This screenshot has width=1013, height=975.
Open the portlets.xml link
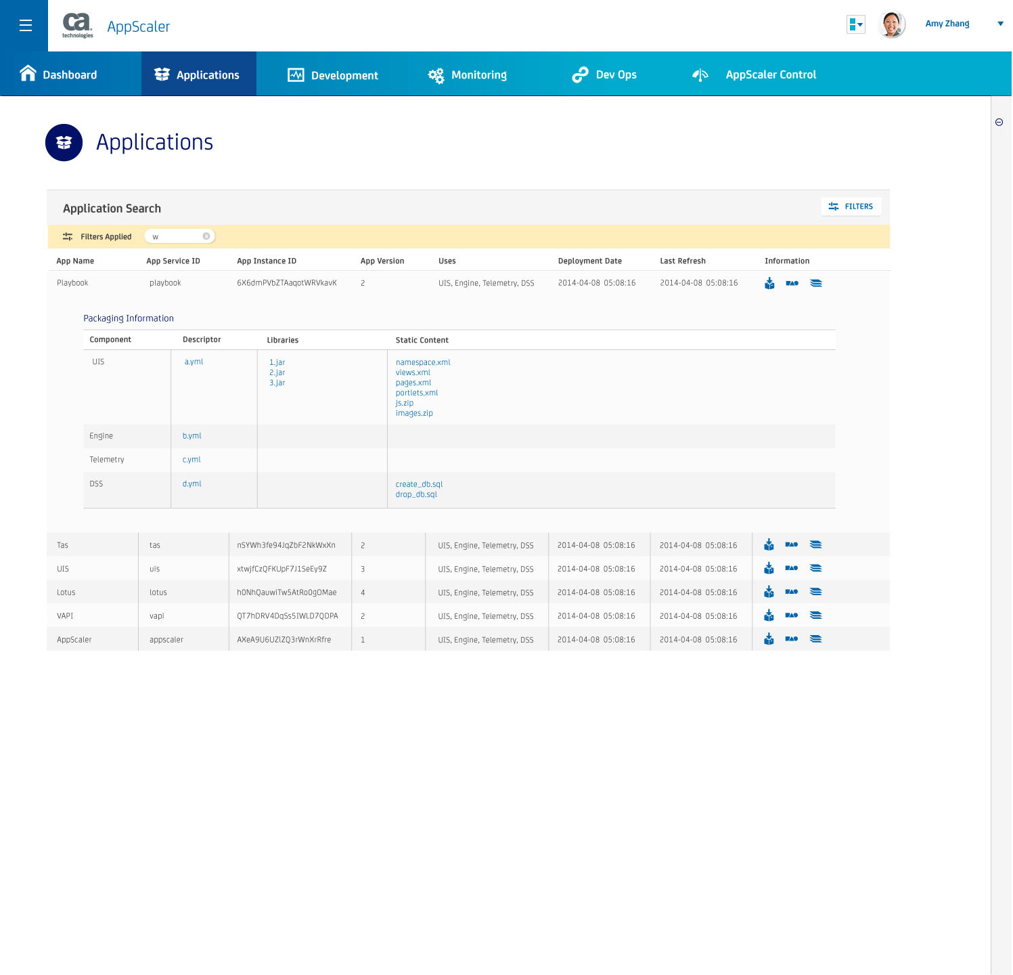(x=417, y=393)
